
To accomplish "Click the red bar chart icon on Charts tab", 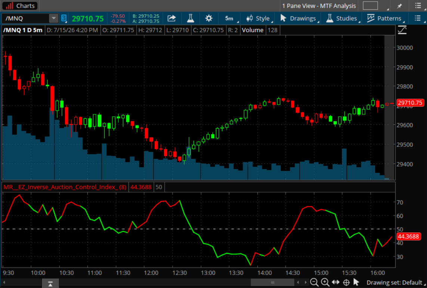I will point(10,6).
